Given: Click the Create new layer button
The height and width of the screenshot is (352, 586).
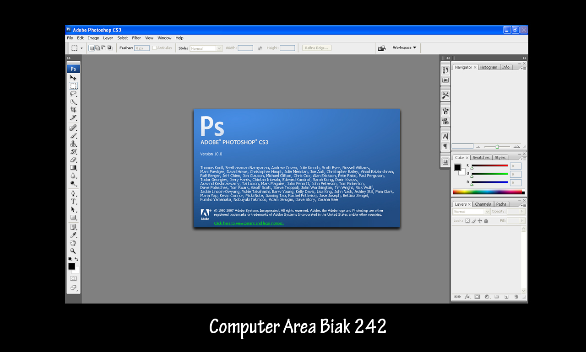Looking at the screenshot, I should (x=506, y=297).
